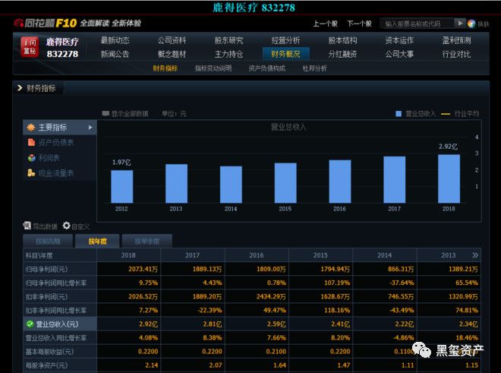Screen dimensions: 501x373
Task: Click the 2012 revenue bar
Action: point(121,187)
